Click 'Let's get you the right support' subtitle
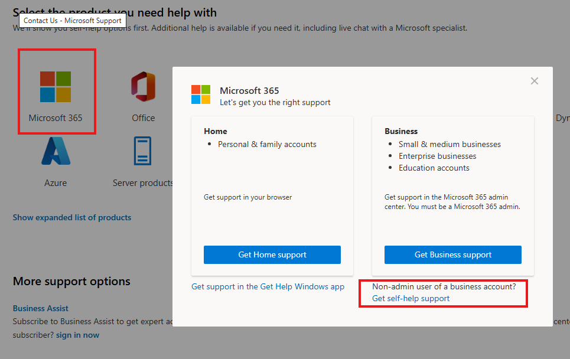 (x=275, y=103)
